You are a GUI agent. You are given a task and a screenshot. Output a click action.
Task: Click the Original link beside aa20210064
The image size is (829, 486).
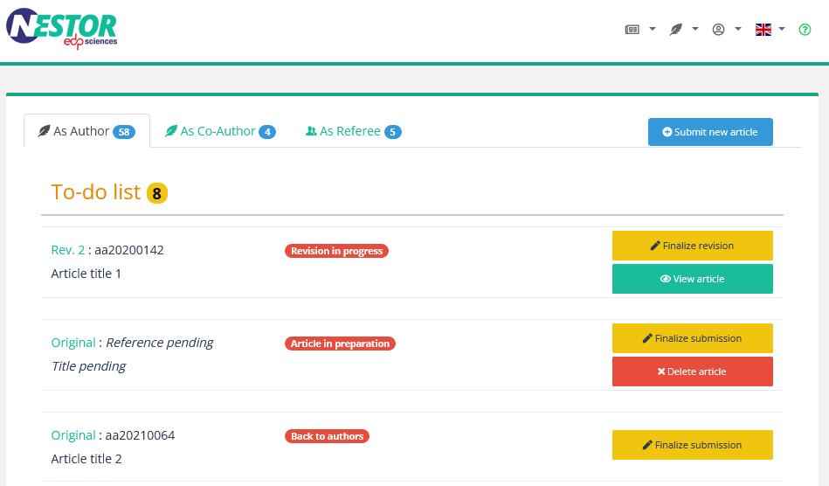point(73,435)
